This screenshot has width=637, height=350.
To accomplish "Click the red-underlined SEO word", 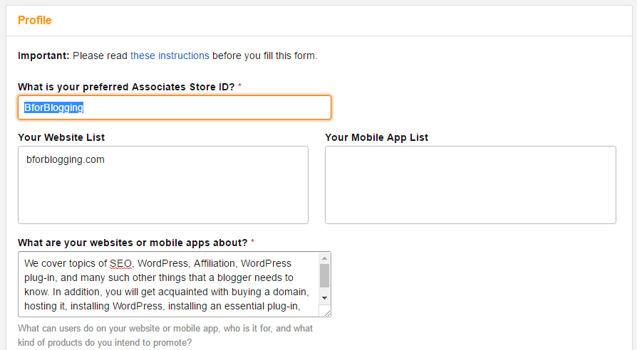I will point(121,264).
